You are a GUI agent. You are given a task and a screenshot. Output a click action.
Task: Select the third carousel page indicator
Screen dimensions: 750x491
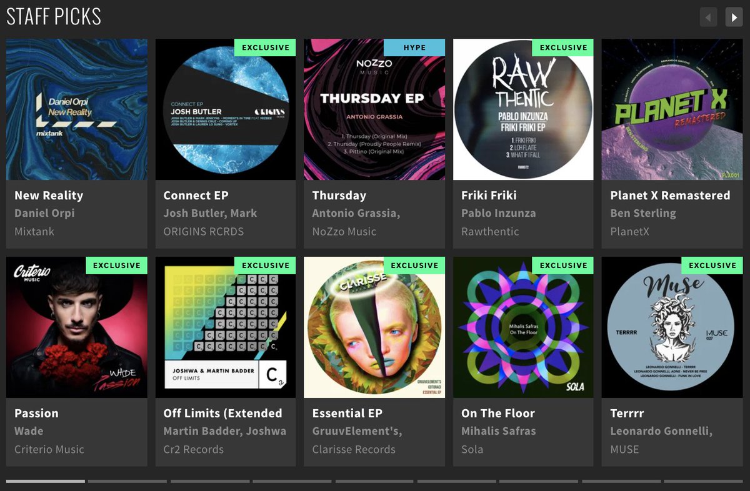point(210,481)
